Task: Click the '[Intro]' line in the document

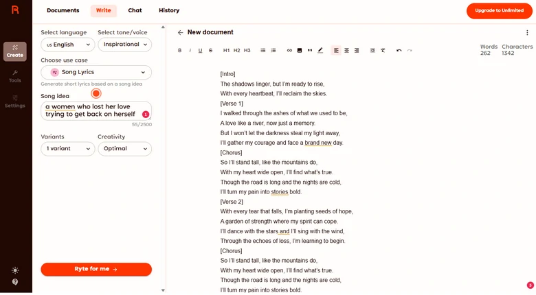Action: tap(227, 74)
